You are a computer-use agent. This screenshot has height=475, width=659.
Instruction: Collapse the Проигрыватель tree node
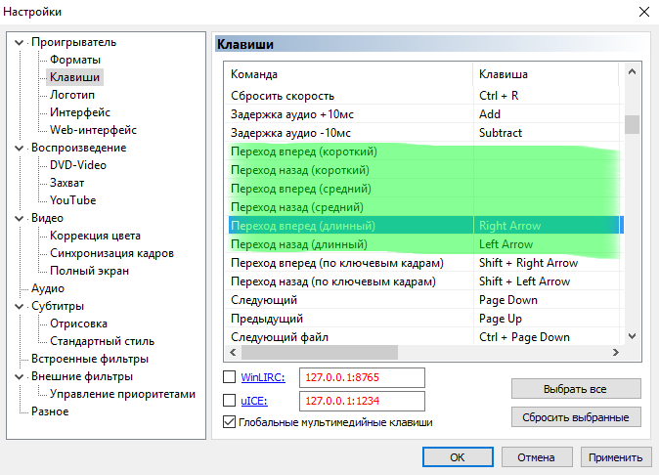[18, 43]
